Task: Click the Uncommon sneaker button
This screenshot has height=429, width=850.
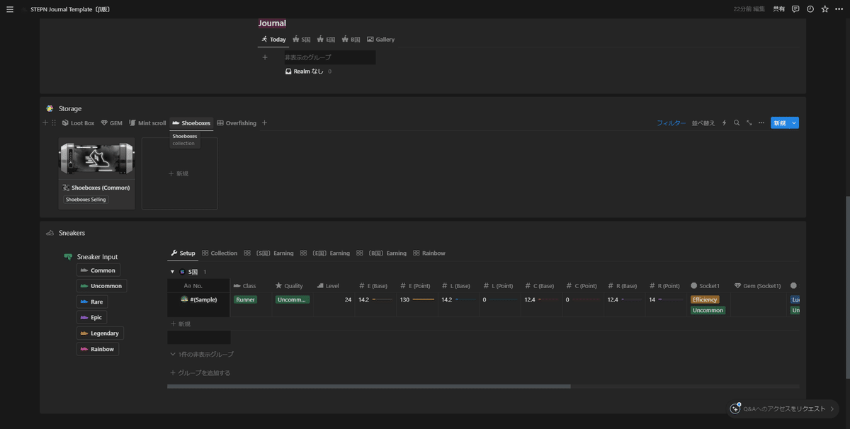Action: 102,286
